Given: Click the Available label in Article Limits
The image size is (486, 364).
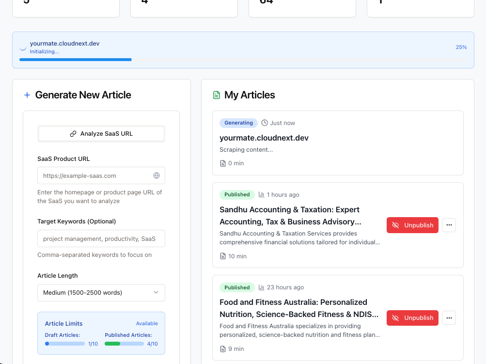Looking at the screenshot, I should click(x=147, y=323).
